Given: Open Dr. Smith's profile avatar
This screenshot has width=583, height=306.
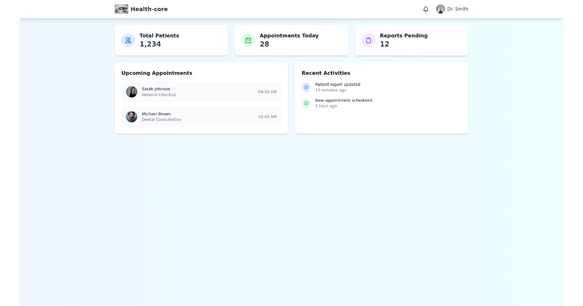Looking at the screenshot, I should pos(440,9).
